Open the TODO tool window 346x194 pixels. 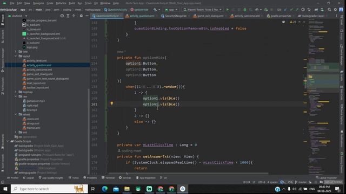point(74,178)
